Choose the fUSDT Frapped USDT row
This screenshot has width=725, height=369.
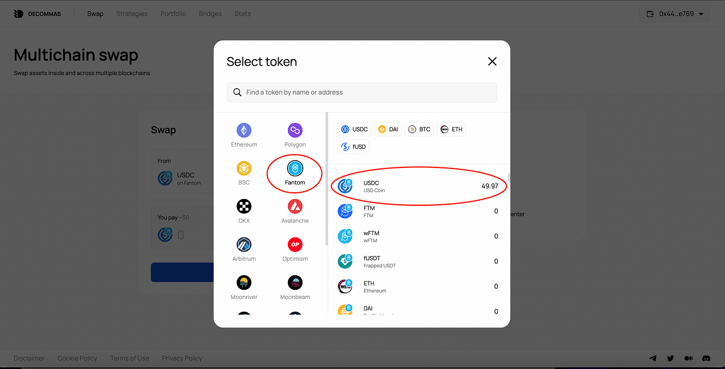(x=418, y=261)
